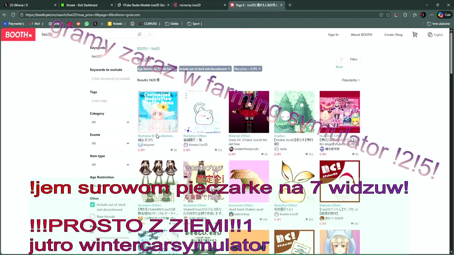Image resolution: width=454 pixels, height=255 pixels.
Task: Open the shopping cart
Action: 415,34
